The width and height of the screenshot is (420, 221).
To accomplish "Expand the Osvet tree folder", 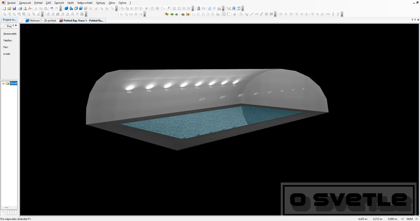I will click(x=3, y=83).
